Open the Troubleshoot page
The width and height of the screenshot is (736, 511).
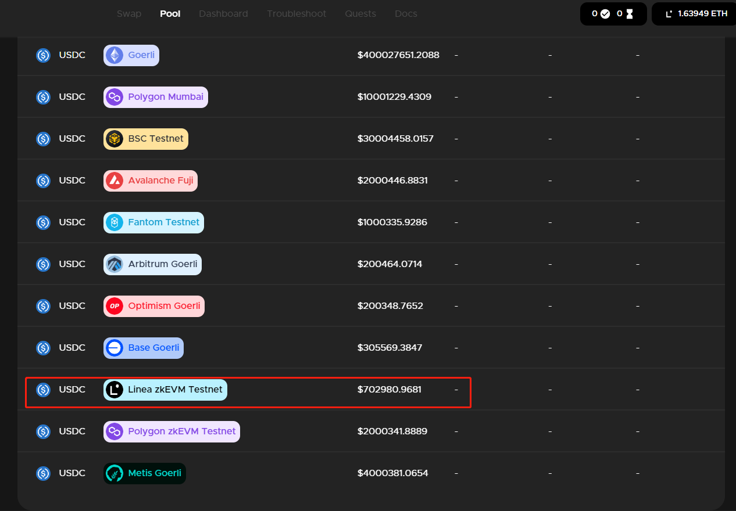pos(296,13)
